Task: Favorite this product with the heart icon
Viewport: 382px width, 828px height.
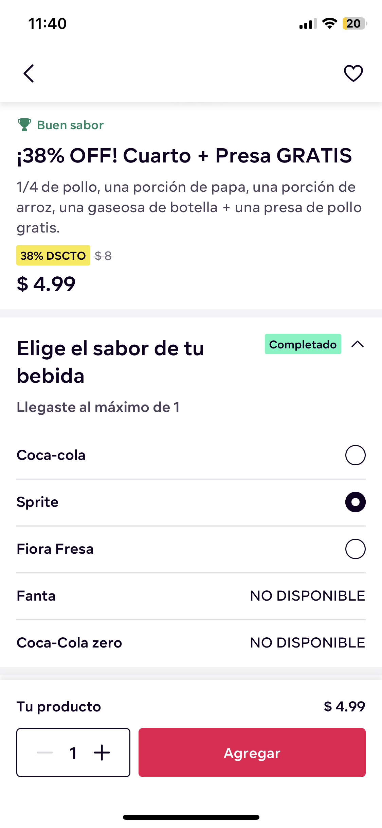Action: 353,73
